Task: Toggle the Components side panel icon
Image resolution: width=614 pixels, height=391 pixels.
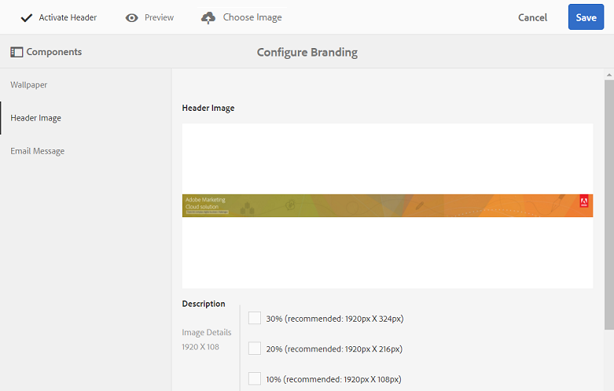Action: [x=17, y=52]
